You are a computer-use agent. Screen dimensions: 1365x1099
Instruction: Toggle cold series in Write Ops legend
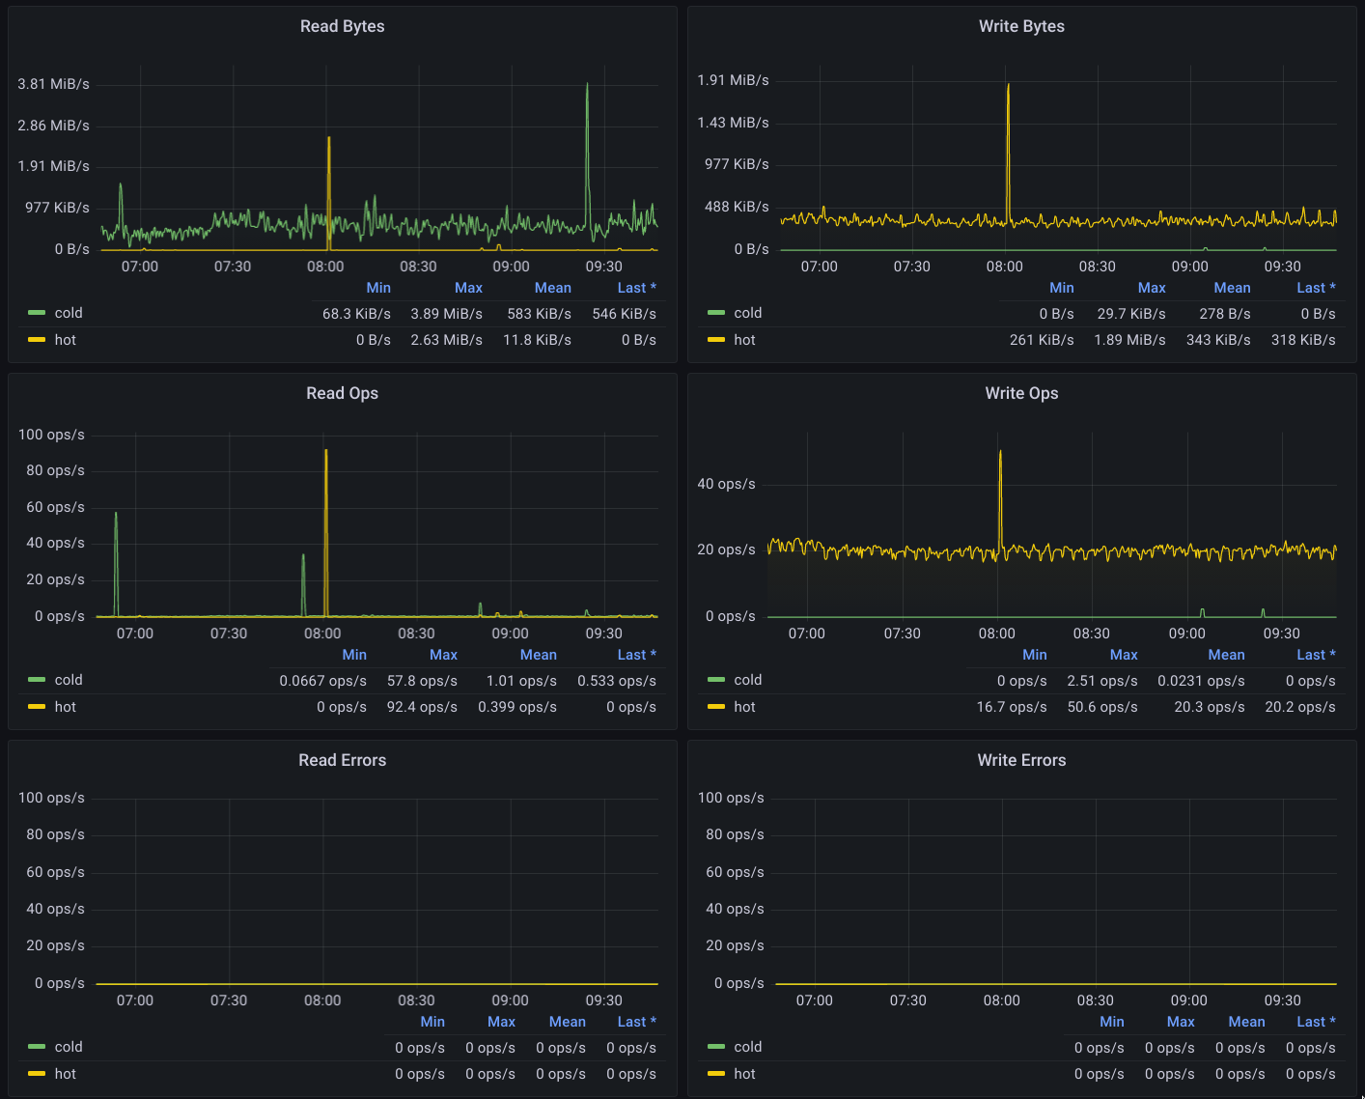point(748,680)
